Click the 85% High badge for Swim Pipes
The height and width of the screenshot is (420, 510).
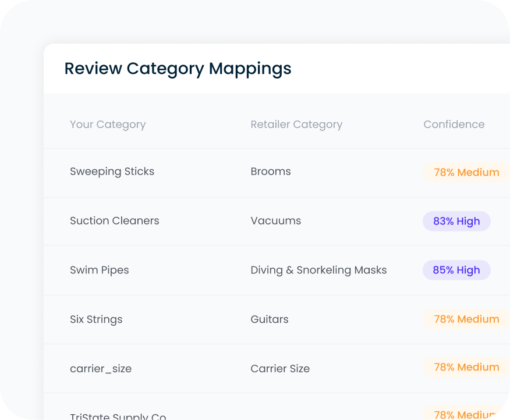456,270
